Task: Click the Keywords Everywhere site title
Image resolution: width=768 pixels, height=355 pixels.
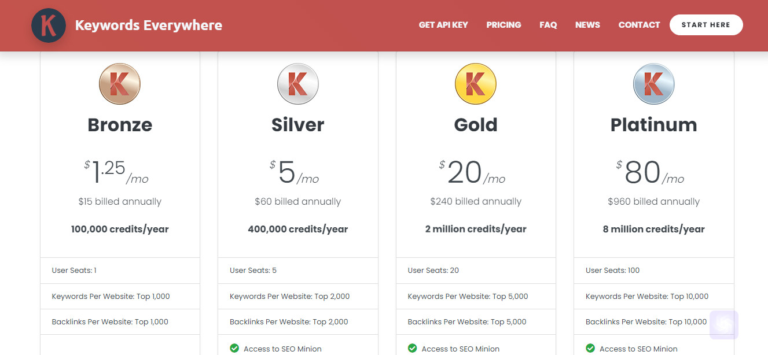Action: tap(149, 25)
